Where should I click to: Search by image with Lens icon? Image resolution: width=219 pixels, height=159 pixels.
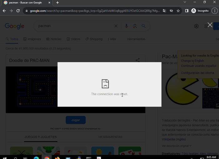(135, 26)
